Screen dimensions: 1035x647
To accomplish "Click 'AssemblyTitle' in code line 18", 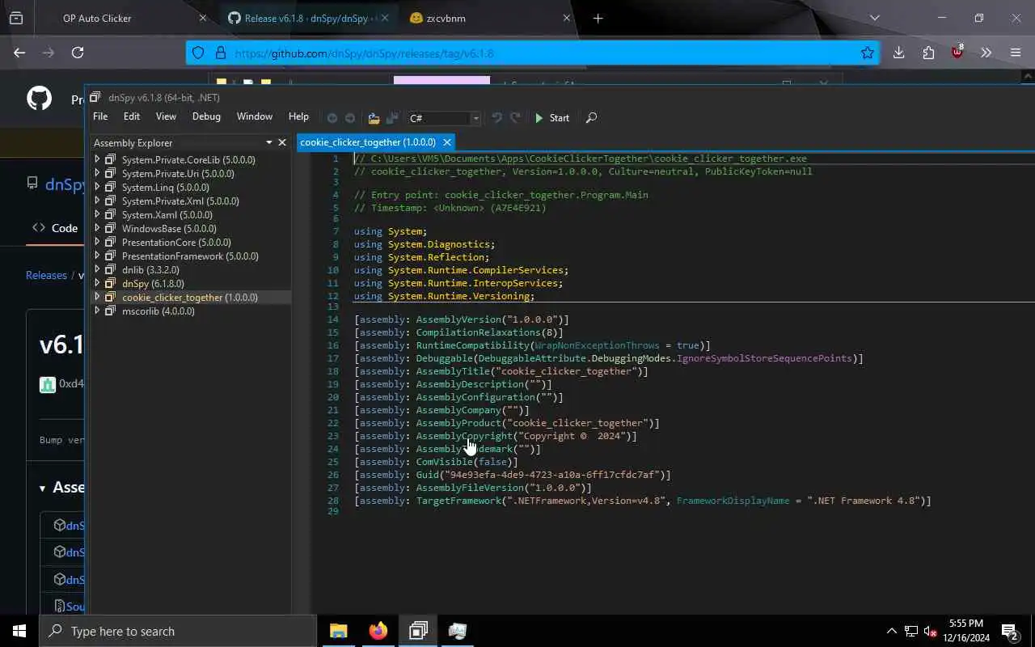I will 453,371.
